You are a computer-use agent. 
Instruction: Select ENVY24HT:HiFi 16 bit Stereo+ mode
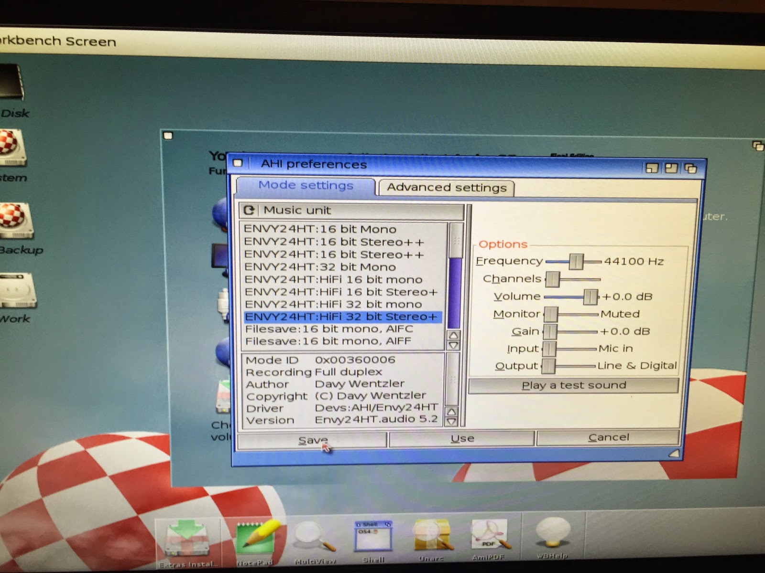tap(341, 292)
